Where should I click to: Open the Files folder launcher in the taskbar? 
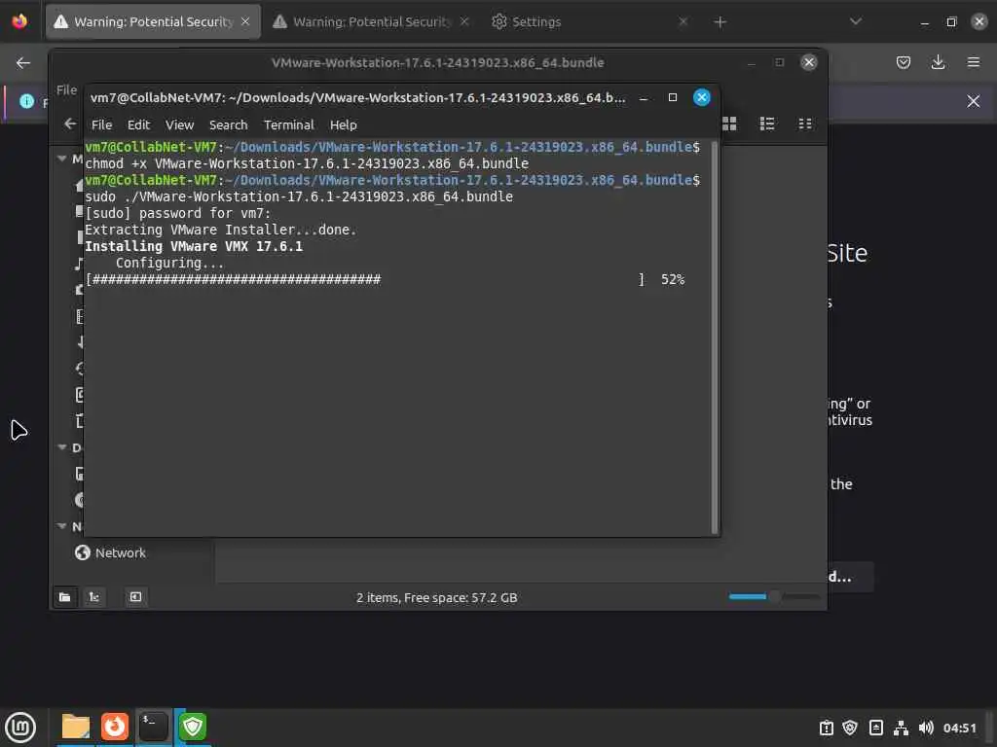click(76, 727)
